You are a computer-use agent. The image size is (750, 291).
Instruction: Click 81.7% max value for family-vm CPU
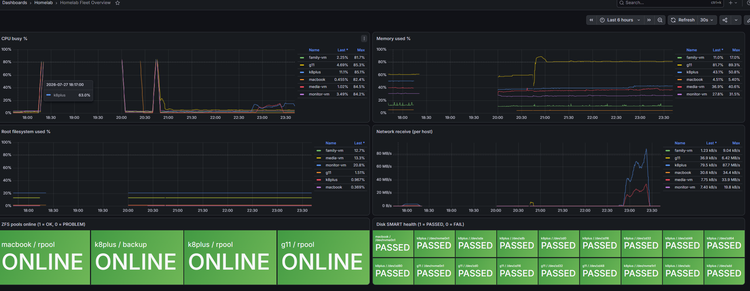[359, 57]
